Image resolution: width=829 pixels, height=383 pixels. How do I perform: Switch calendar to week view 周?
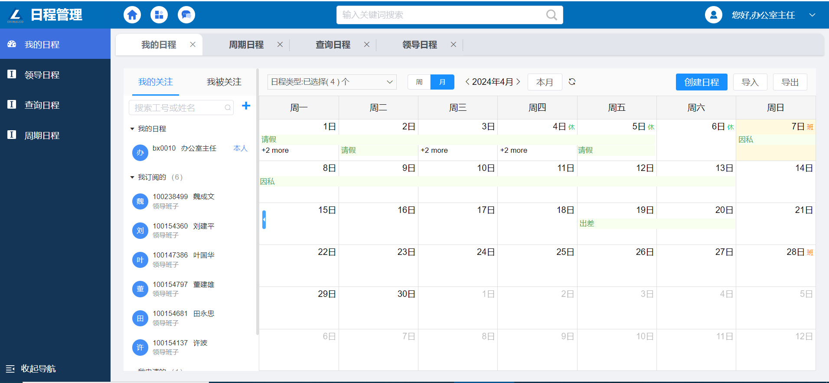[419, 82]
